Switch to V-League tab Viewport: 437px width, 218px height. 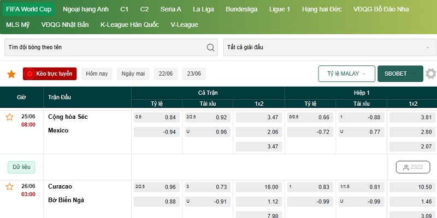[185, 25]
